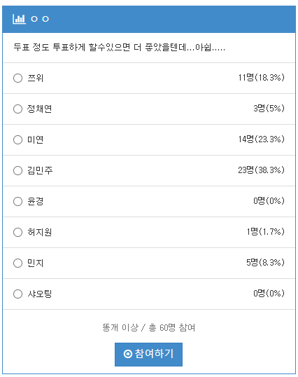Click the 총 60명 참여 summary text
The image size is (298, 377).
(172, 328)
